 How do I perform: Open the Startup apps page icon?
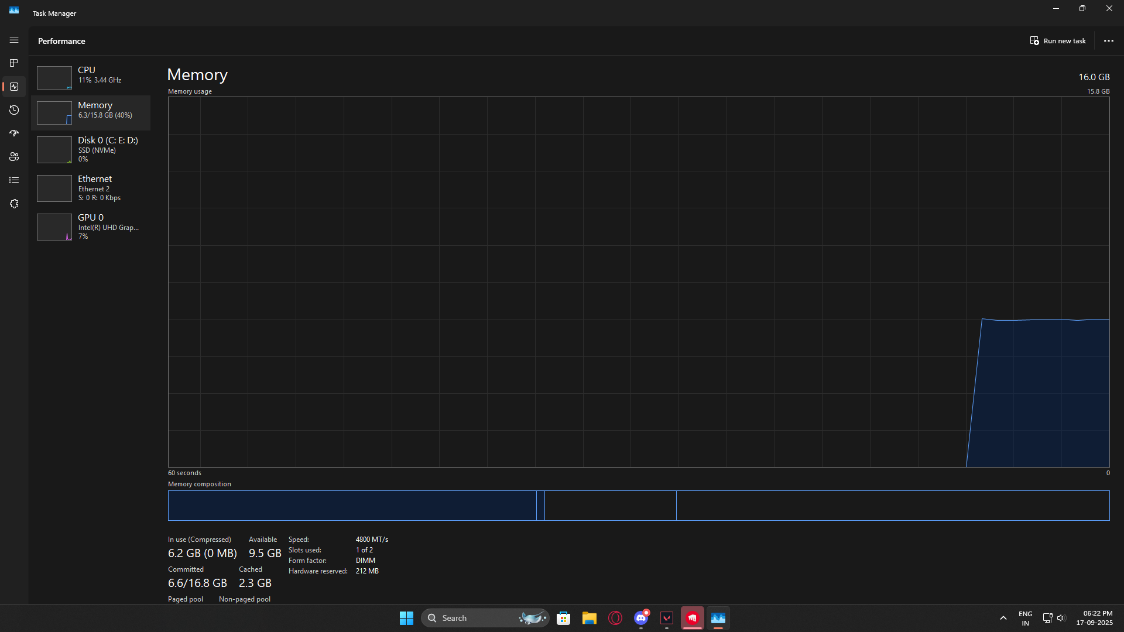click(14, 133)
